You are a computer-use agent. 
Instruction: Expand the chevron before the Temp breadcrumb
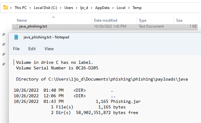129,8
